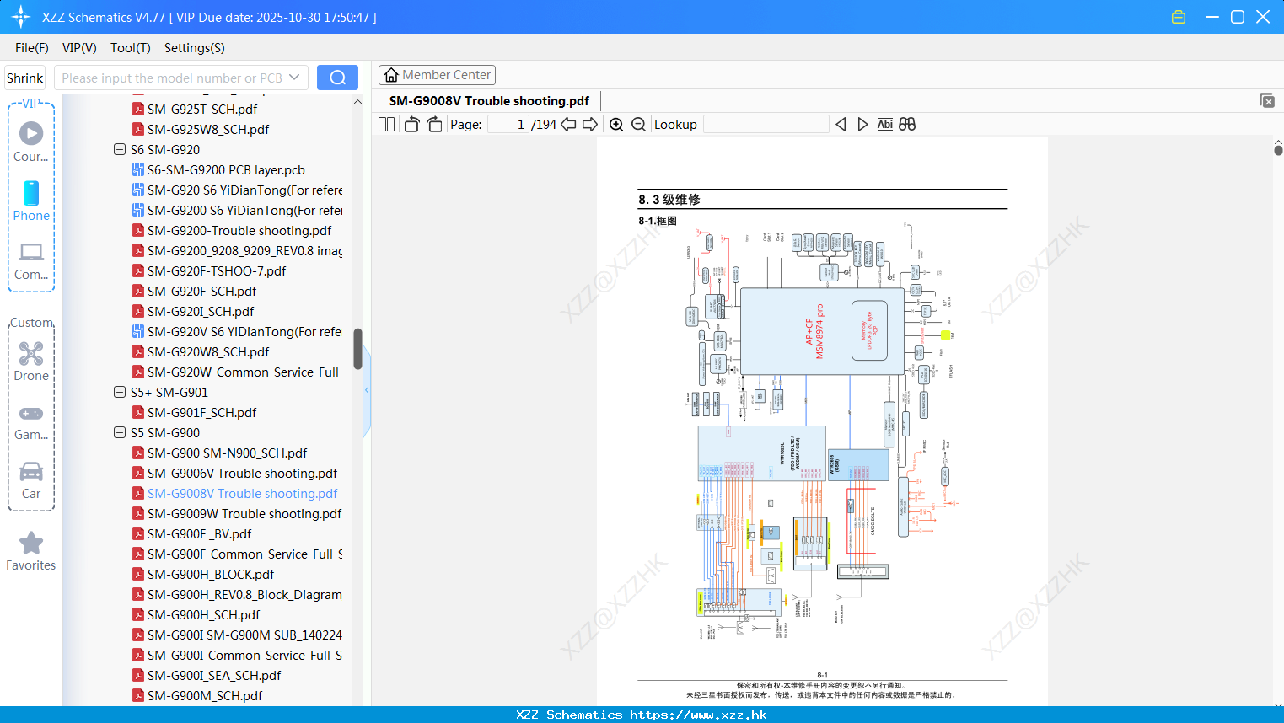Zoom in on the PDF
Screen dimensions: 1284x723
tap(616, 125)
